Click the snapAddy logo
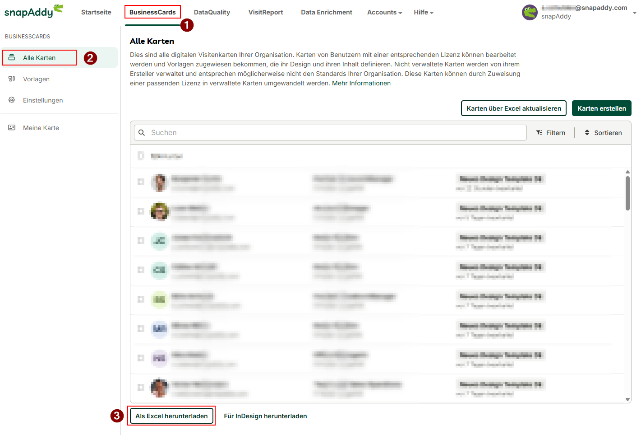641x435 pixels. tap(33, 11)
